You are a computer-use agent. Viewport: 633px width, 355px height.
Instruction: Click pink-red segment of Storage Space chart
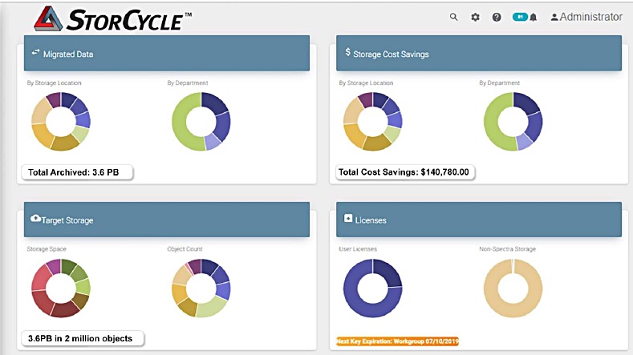point(42,277)
